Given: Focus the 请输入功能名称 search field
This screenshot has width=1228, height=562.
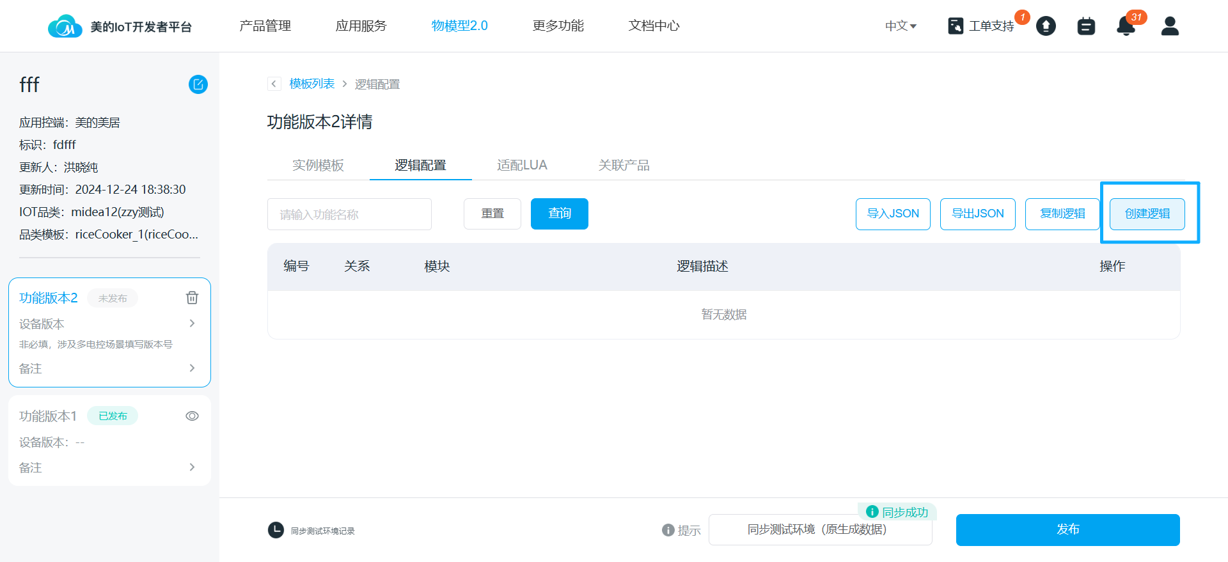Looking at the screenshot, I should coord(349,214).
